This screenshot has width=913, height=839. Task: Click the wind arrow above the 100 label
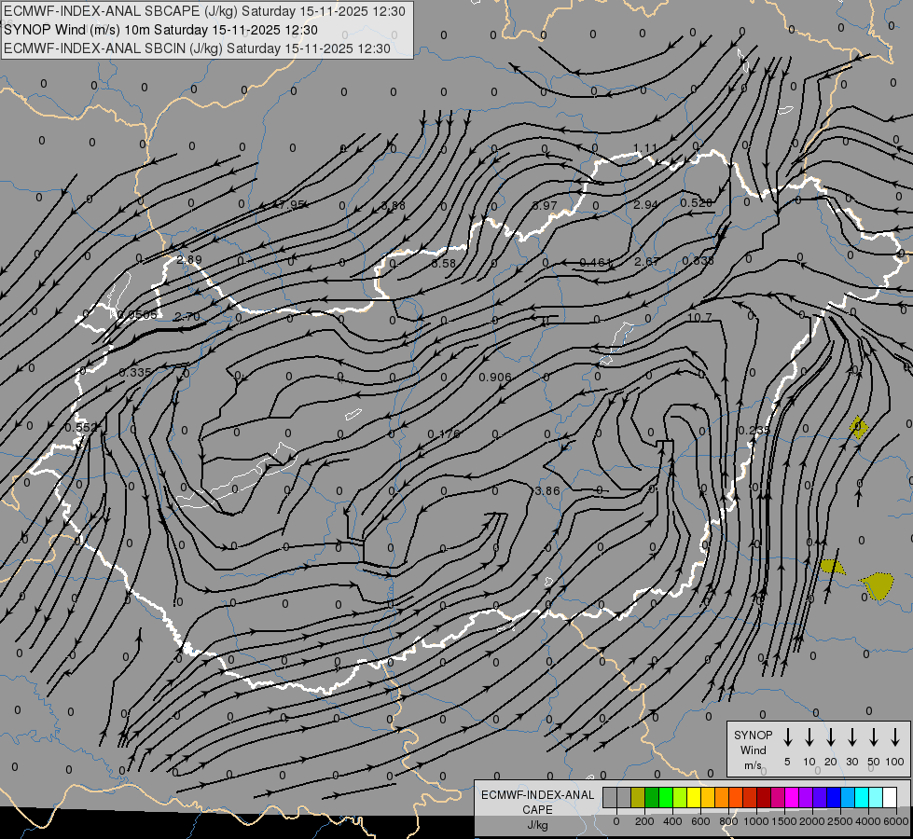[895, 737]
